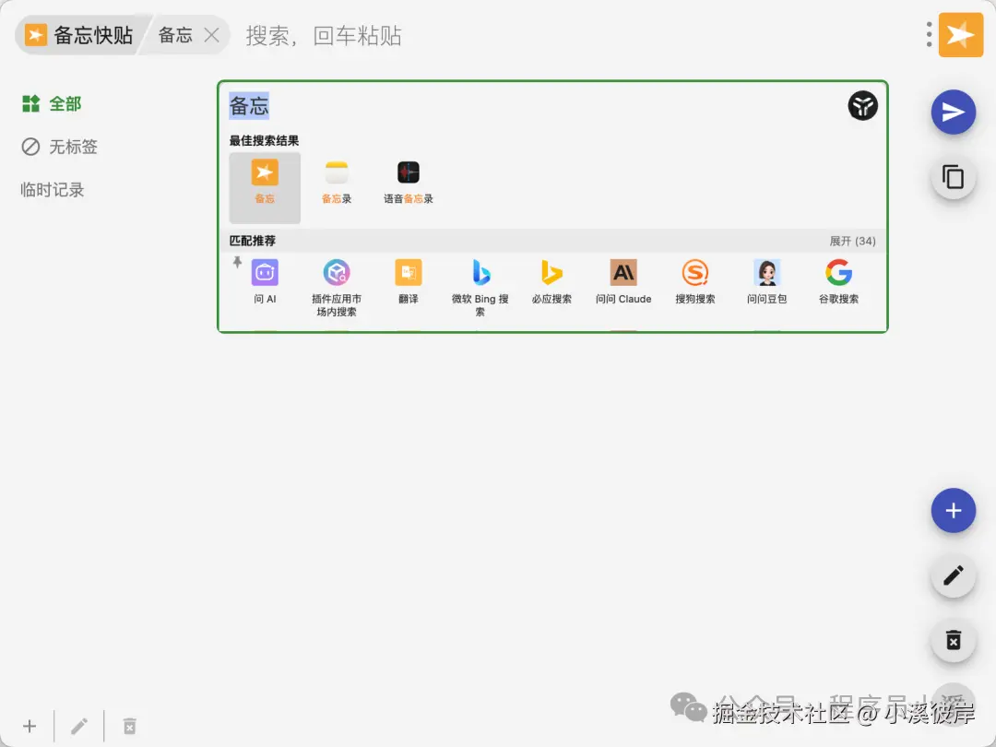Click the 翻译 translate icon

point(409,272)
